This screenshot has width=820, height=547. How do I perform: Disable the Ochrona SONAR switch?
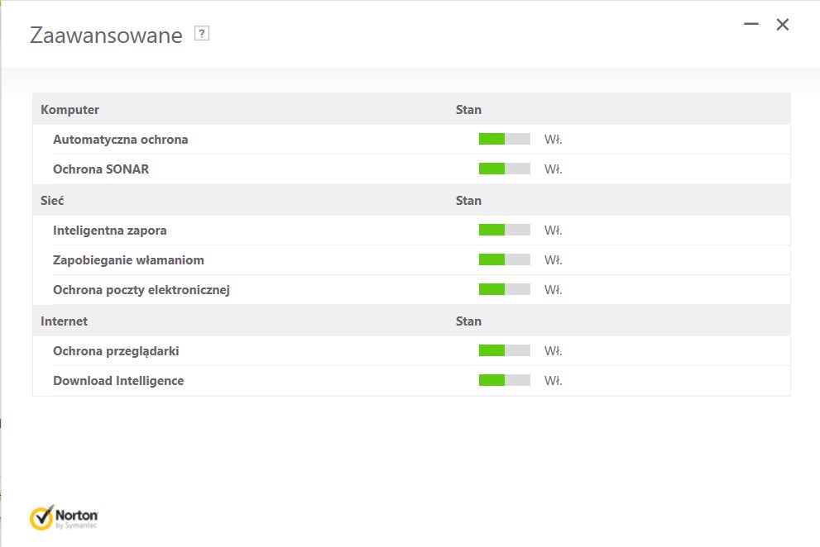pyautogui.click(x=504, y=169)
